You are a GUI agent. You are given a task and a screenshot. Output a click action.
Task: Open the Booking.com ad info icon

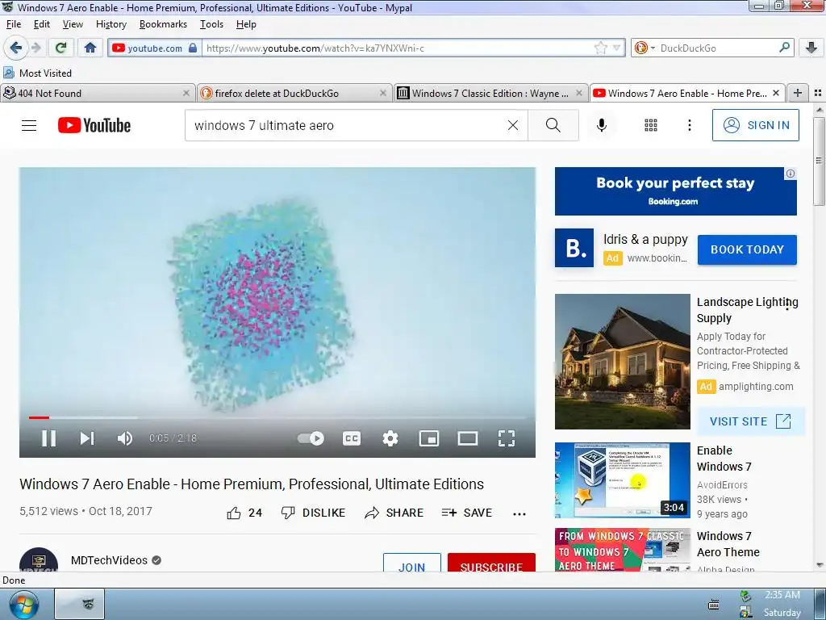point(791,174)
